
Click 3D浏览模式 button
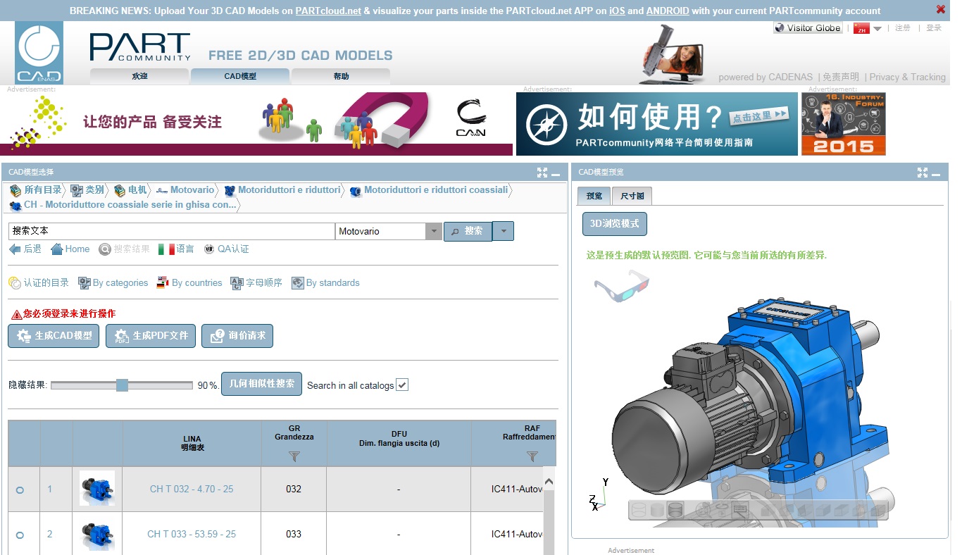[x=614, y=223]
